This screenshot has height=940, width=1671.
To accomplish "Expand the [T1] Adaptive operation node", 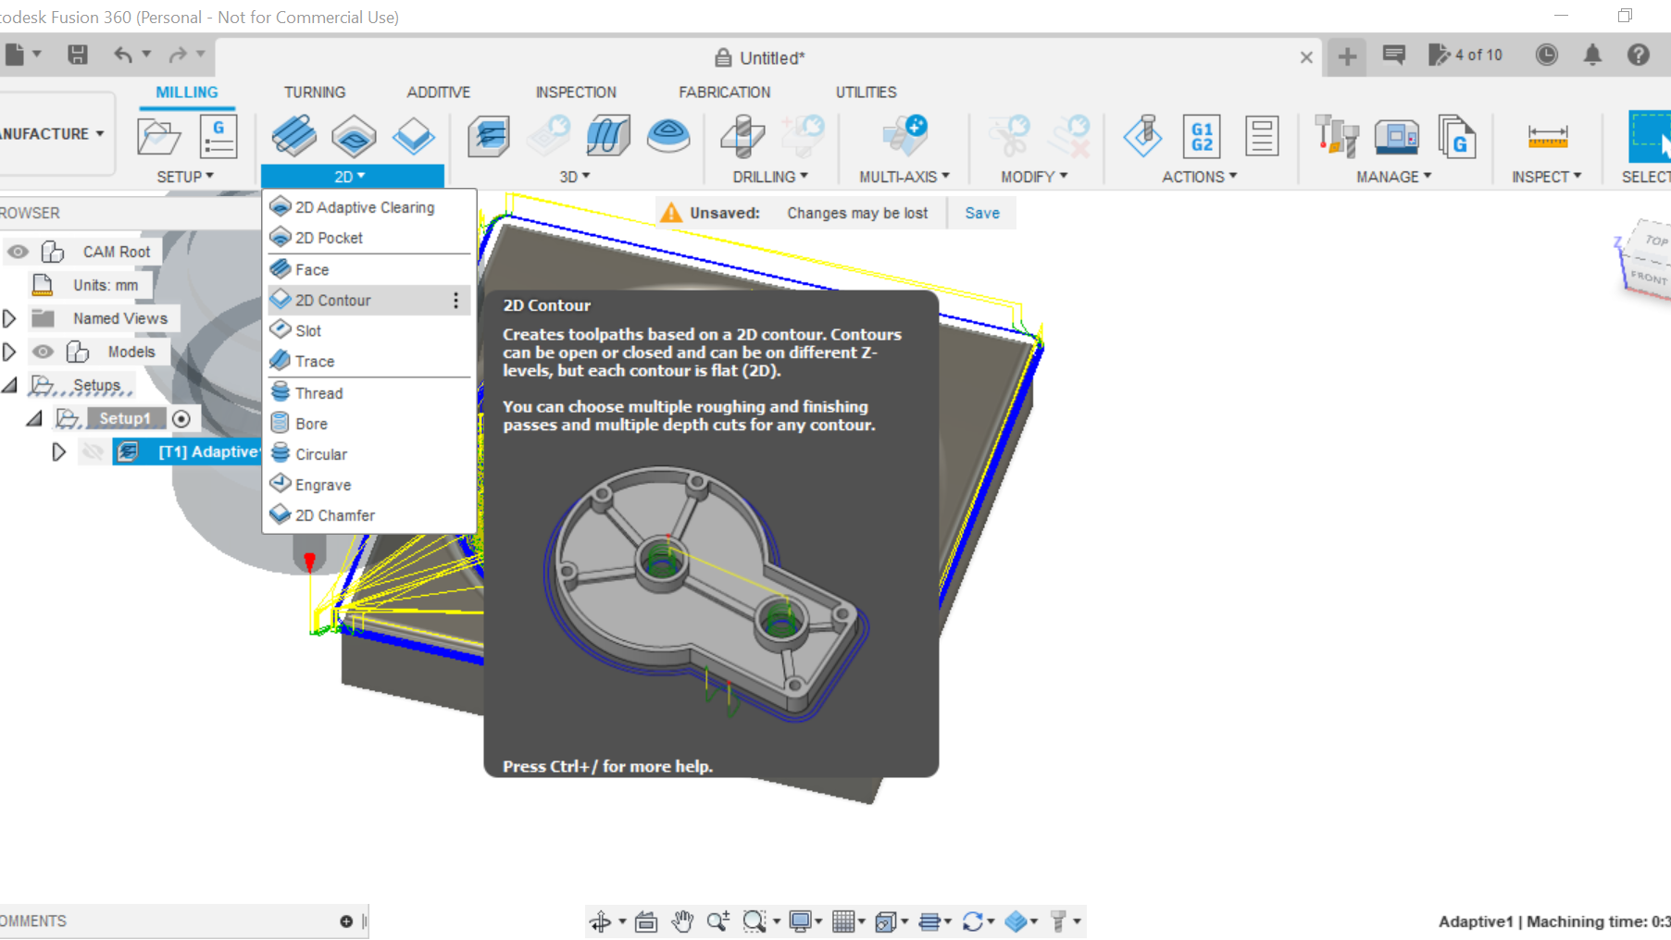I will click(x=58, y=451).
